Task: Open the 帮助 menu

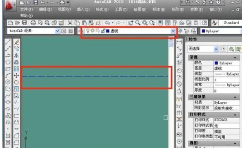Action: click(x=27, y=16)
